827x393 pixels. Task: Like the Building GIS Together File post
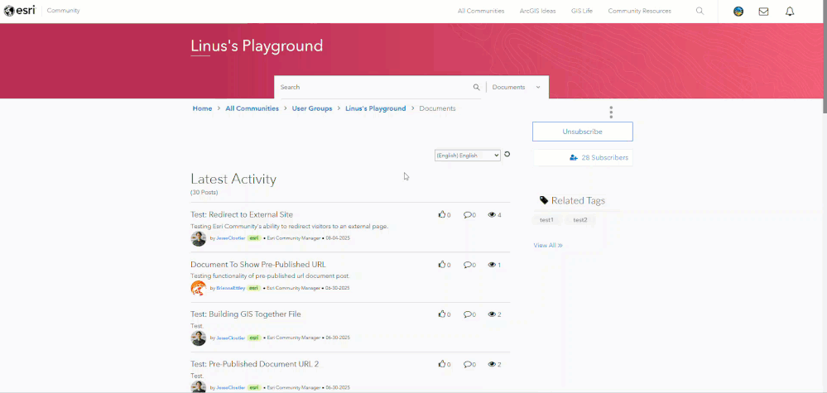click(442, 314)
